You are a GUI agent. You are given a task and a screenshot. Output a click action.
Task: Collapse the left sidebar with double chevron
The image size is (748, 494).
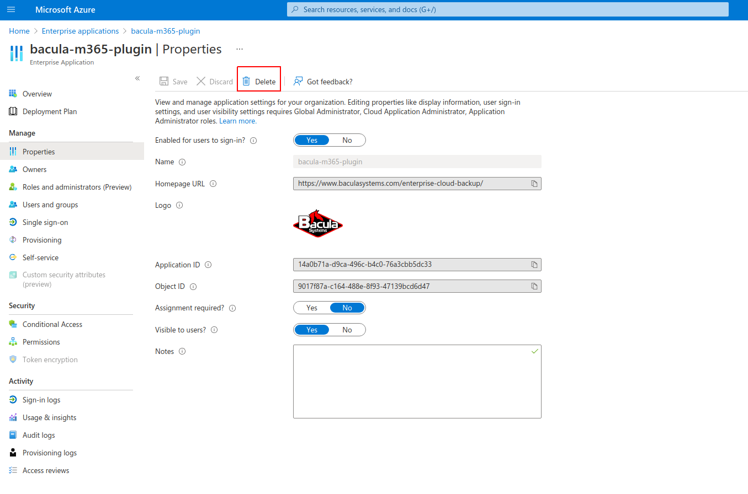tap(137, 78)
